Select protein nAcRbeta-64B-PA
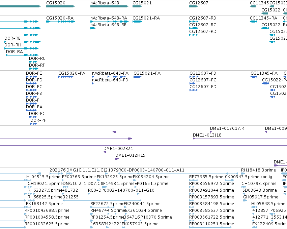This screenshot has width=287, height=229. coord(110,73)
